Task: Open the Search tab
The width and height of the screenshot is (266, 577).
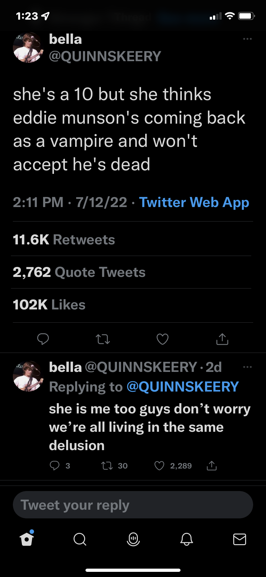Action: pyautogui.click(x=80, y=539)
